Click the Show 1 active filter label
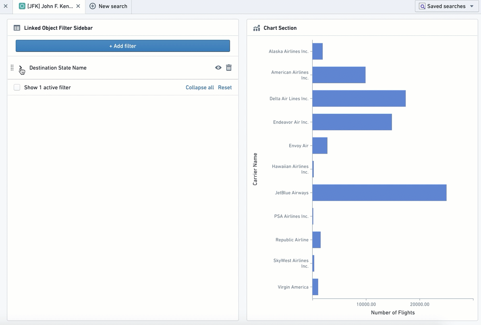Screen dimensions: 481x325 pyautogui.click(x=48, y=87)
